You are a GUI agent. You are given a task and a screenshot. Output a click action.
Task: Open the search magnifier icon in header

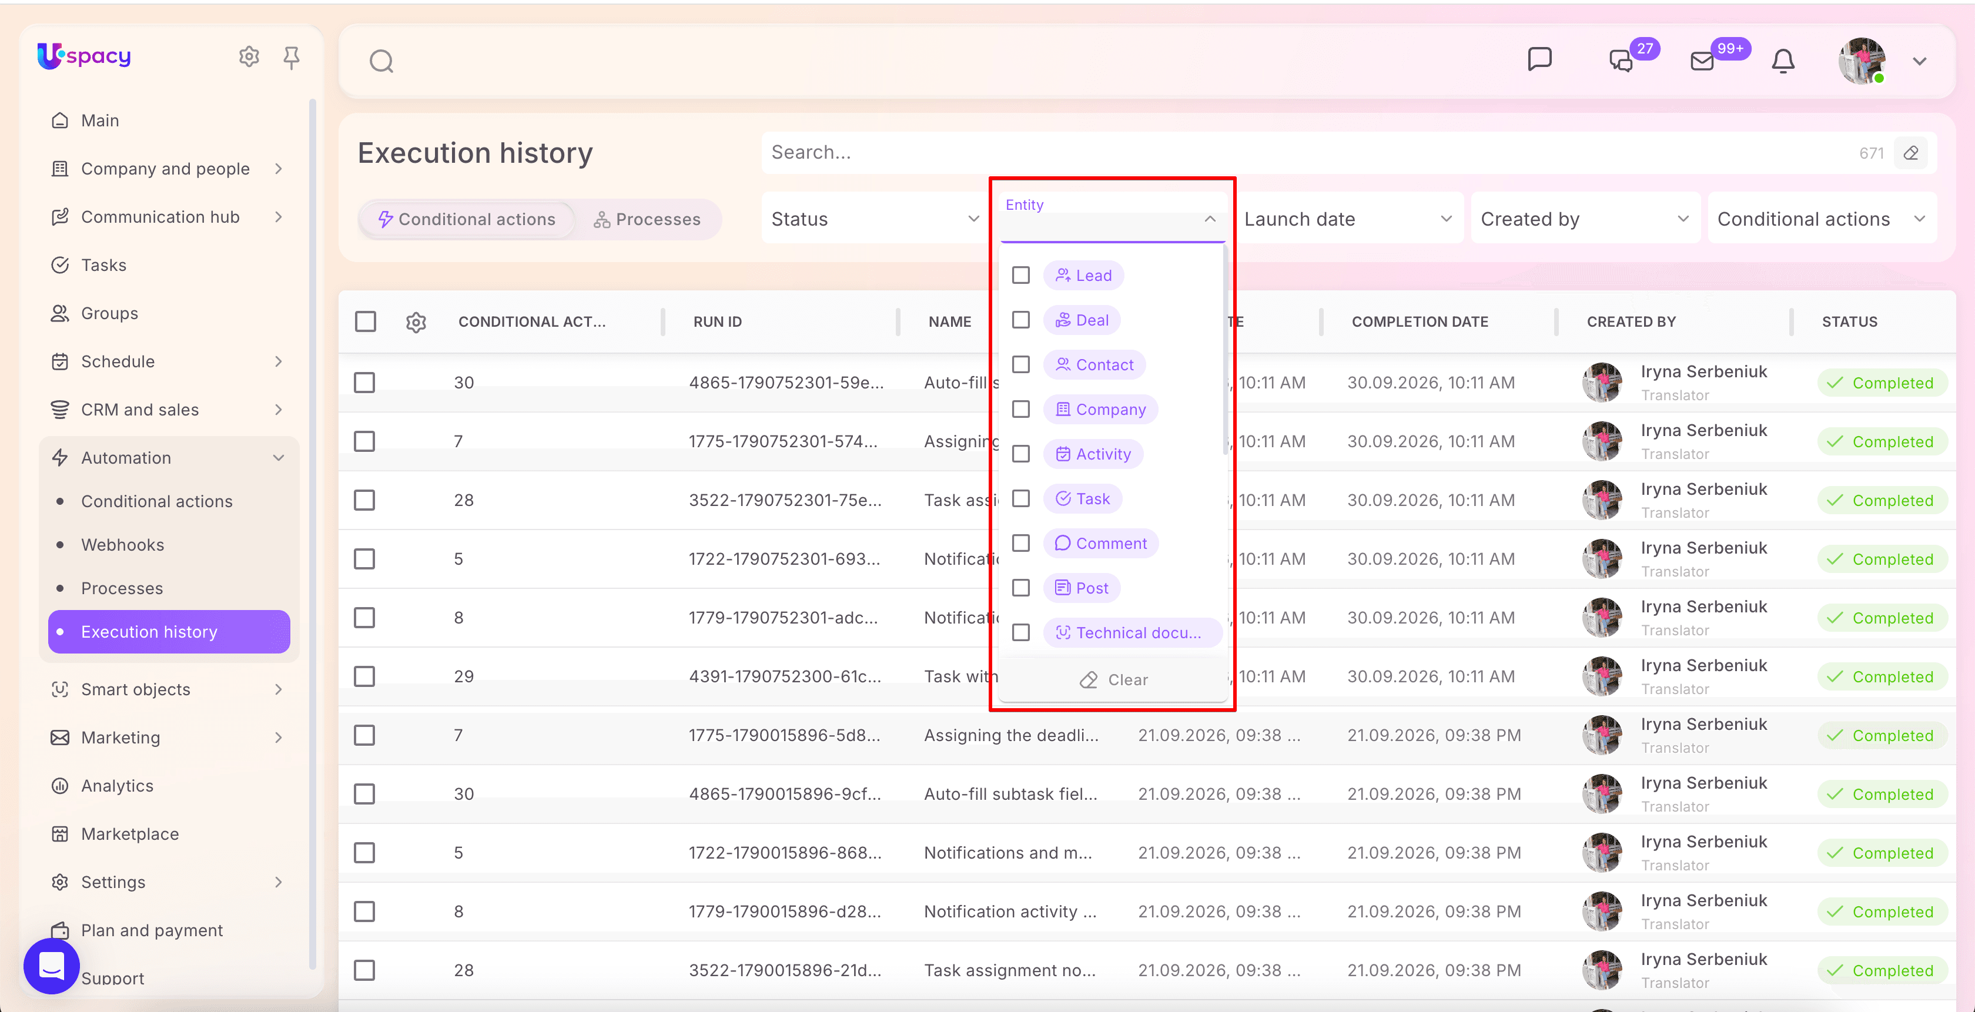tap(381, 61)
